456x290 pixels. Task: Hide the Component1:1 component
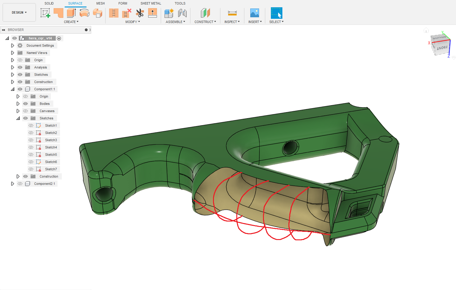coord(20,89)
